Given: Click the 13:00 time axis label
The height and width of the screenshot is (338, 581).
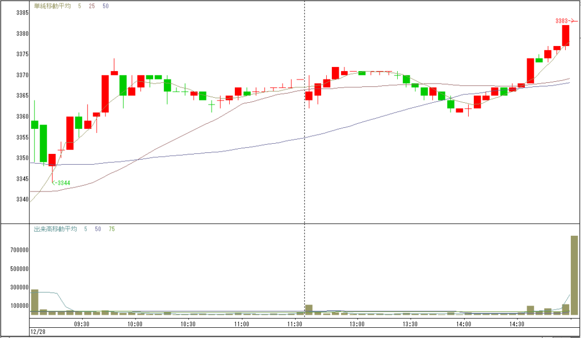Looking at the screenshot, I should coord(357,324).
